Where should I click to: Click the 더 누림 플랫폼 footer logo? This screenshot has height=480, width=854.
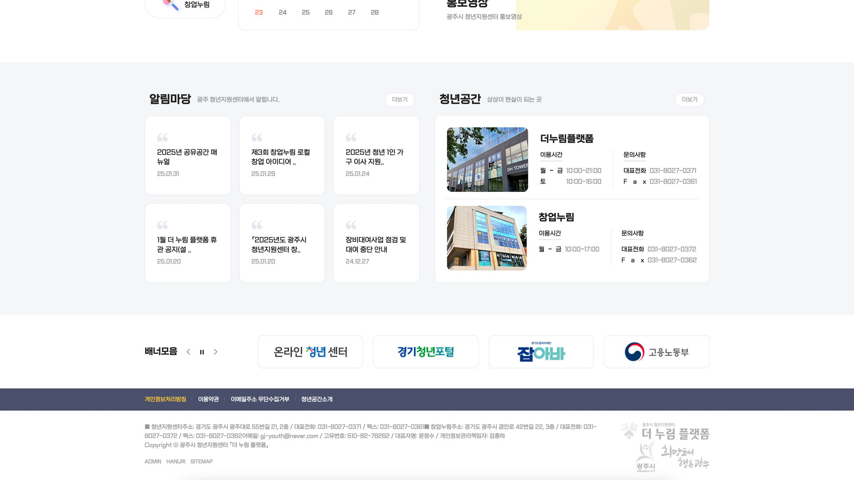point(665,431)
